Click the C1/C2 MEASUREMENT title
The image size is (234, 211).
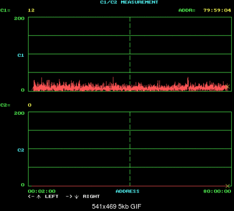tap(129, 2)
